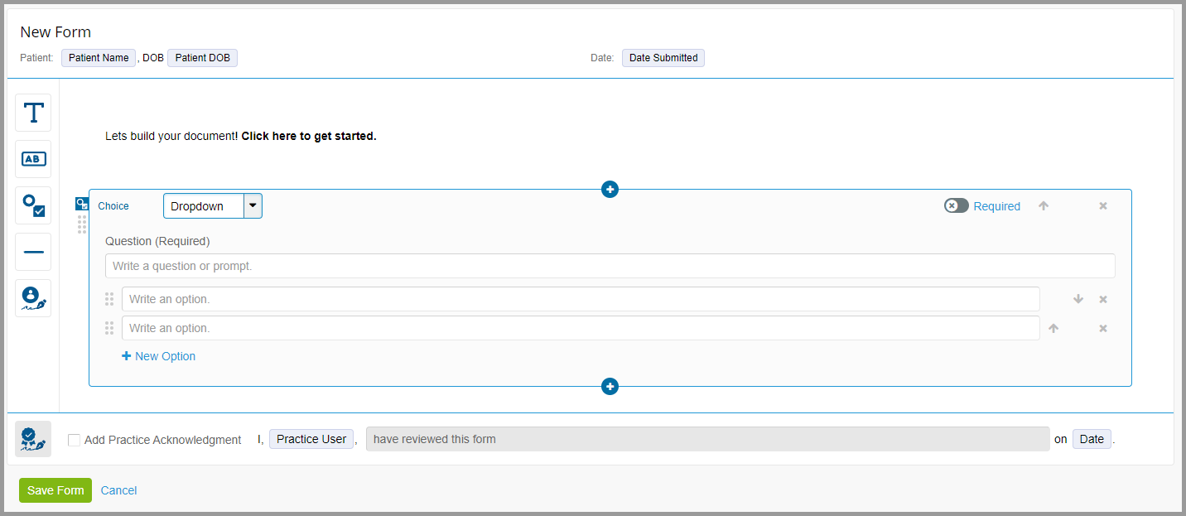
Task: Enable the Required toggle on the Choice question
Action: click(956, 205)
